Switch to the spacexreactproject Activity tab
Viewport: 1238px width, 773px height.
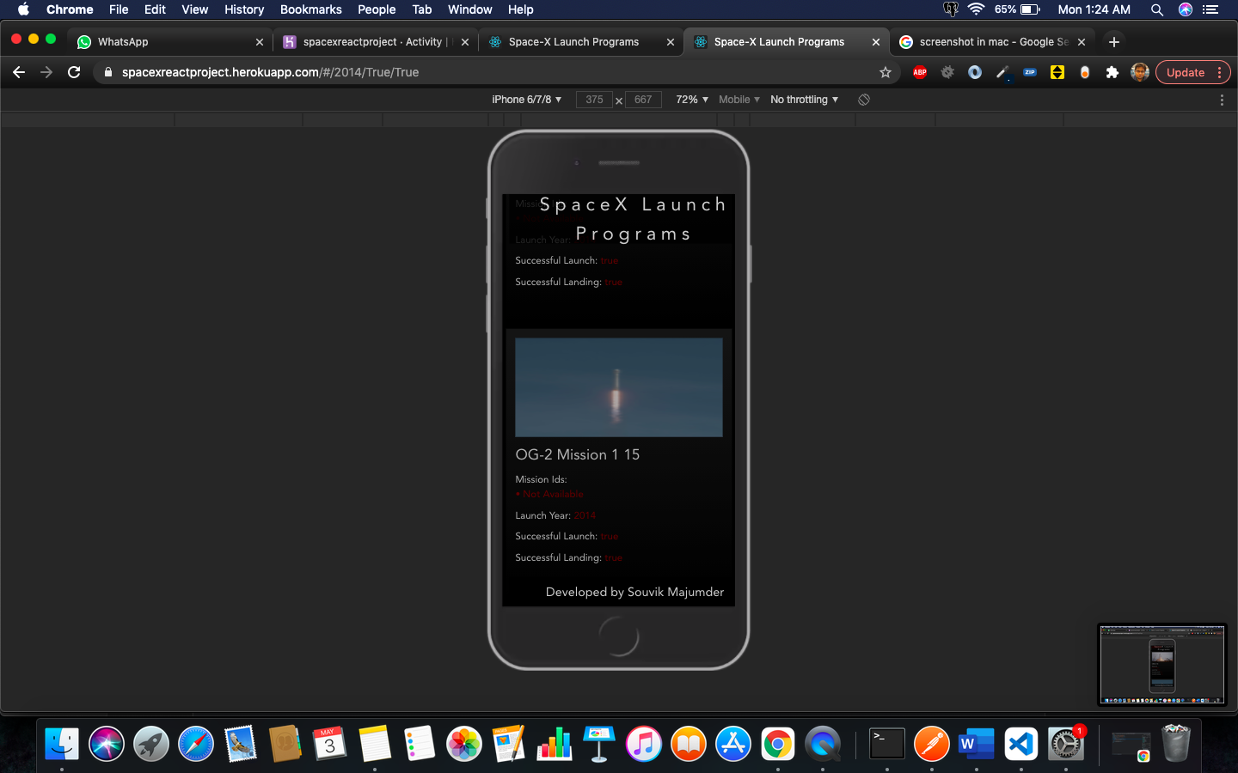[x=376, y=41]
